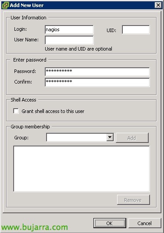Open the www.bujarra.com watermark link
The width and height of the screenshot is (164, 233).
35,227
